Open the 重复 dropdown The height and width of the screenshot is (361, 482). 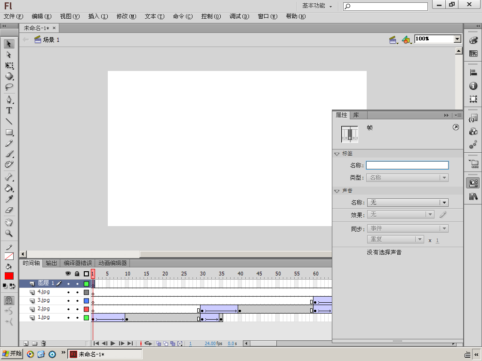[395, 239]
